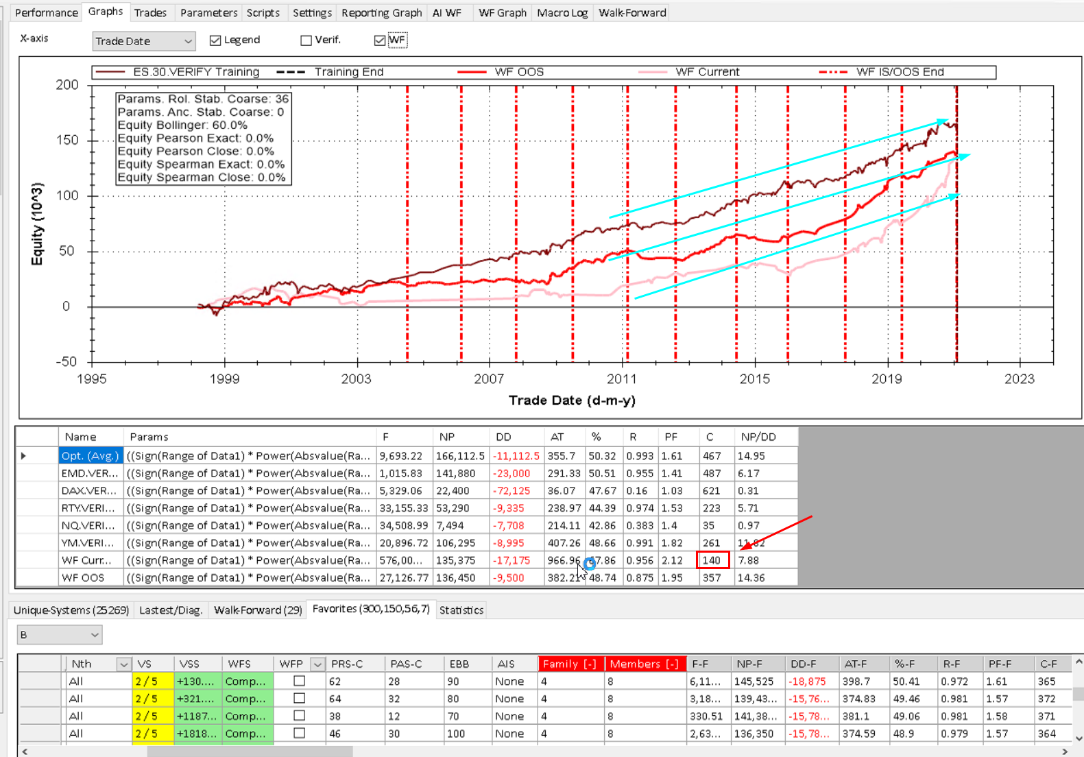Toggle the Legend checkbox
Screen dimensions: 1084x757
pyautogui.click(x=215, y=40)
